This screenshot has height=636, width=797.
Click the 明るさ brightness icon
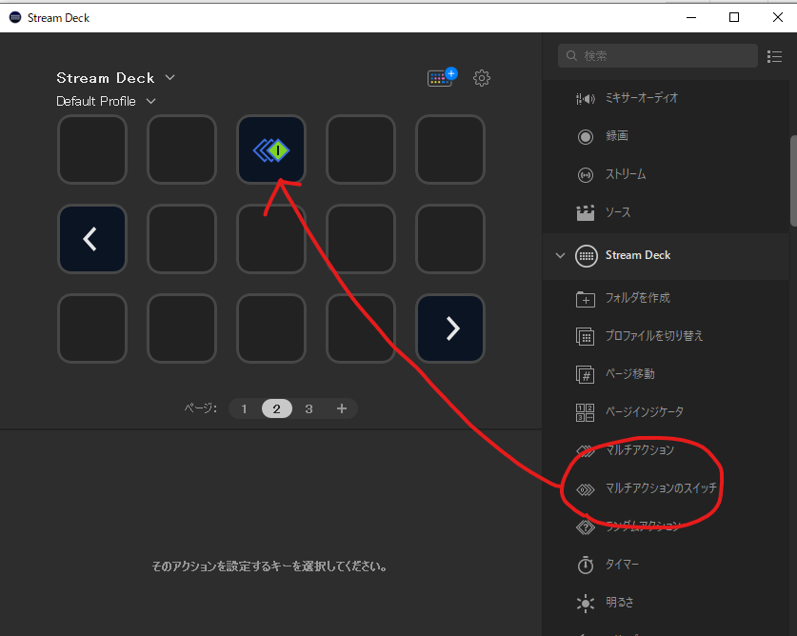(x=586, y=603)
